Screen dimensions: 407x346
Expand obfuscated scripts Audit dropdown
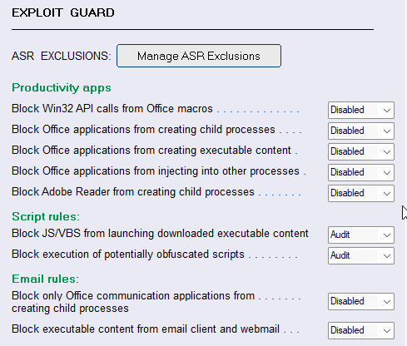point(361,255)
